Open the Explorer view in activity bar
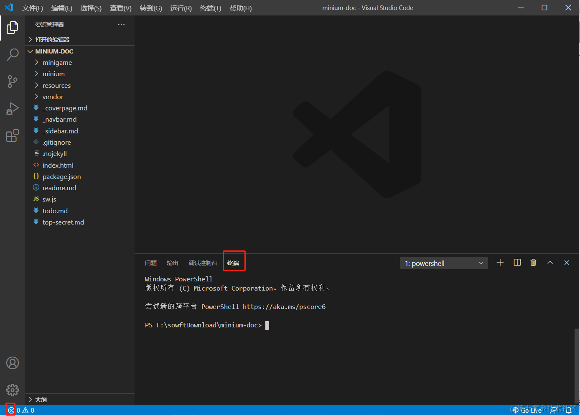 coord(13,28)
